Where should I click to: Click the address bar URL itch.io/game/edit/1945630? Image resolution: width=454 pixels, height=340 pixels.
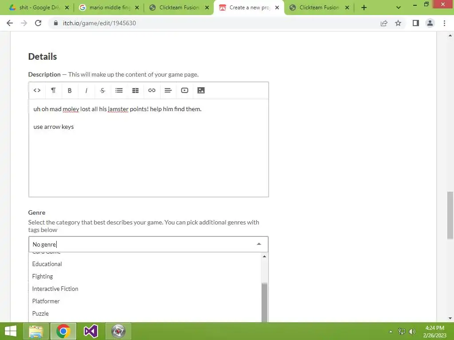[99, 23]
